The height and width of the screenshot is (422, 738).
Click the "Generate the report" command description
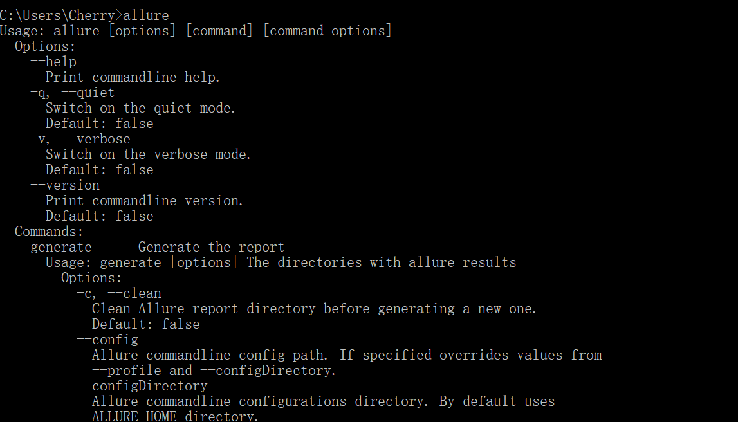(x=211, y=246)
